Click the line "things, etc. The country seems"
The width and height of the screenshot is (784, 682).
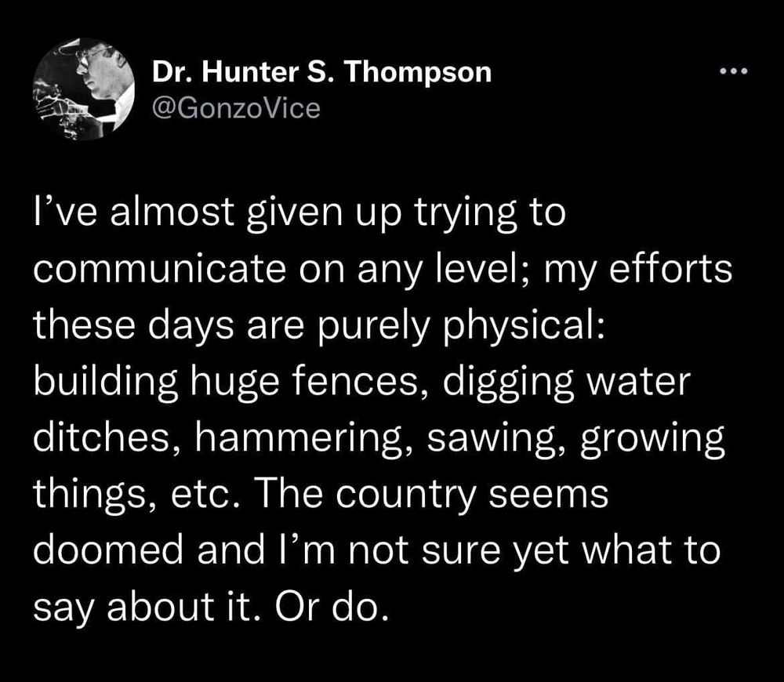321,494
